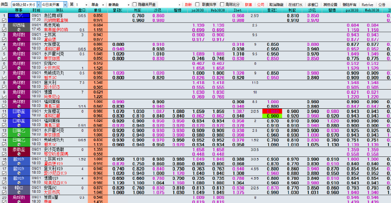Image resolution: width=391 pixels, height=203 pixels.
Task: Uncheck the row 2 match checkbox
Action: click(4, 30)
